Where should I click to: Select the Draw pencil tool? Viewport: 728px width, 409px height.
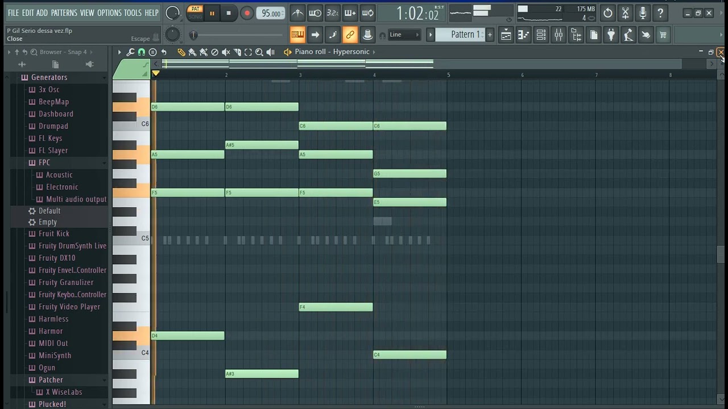[x=181, y=52]
